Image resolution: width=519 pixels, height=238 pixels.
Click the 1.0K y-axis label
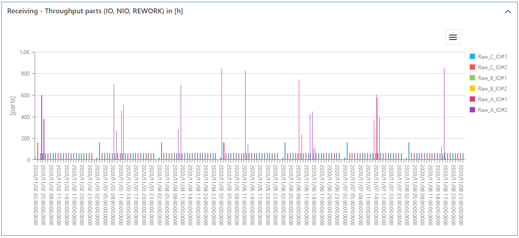(24, 52)
